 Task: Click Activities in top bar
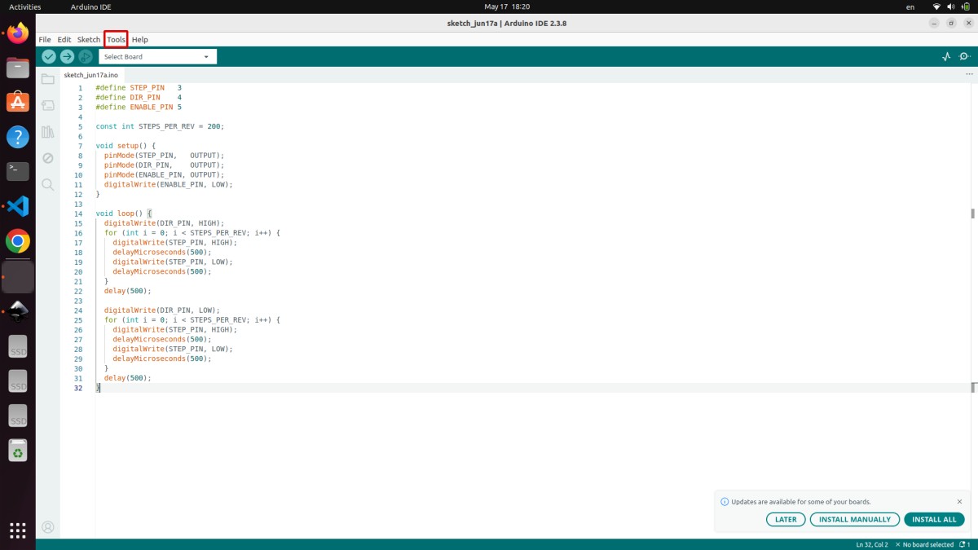point(24,7)
